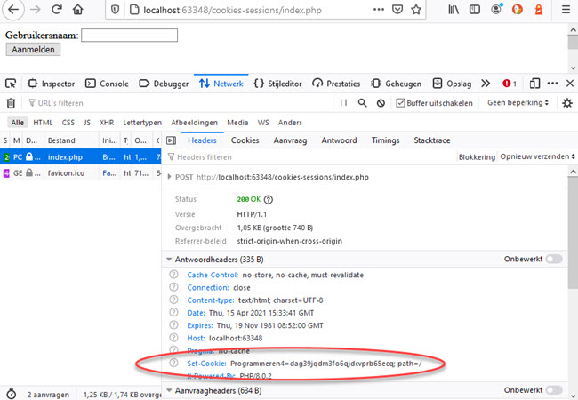Filter requests by CSS type
This screenshot has height=400, width=578.
tap(68, 123)
